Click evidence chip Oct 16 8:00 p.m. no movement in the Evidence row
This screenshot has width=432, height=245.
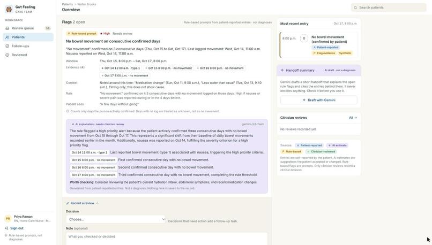220,68
